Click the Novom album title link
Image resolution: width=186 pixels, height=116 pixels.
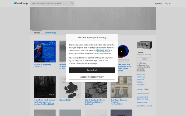tap(63, 66)
